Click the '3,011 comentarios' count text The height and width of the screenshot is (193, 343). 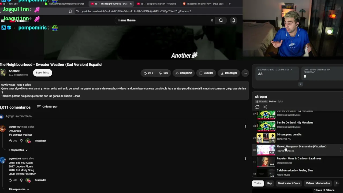[x=15, y=107]
